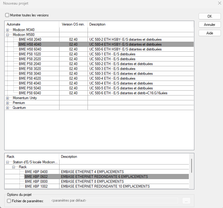Viewport: 223px width, 208px height.
Task: Close the Nouveau projet dialog
Action: coord(220,3)
